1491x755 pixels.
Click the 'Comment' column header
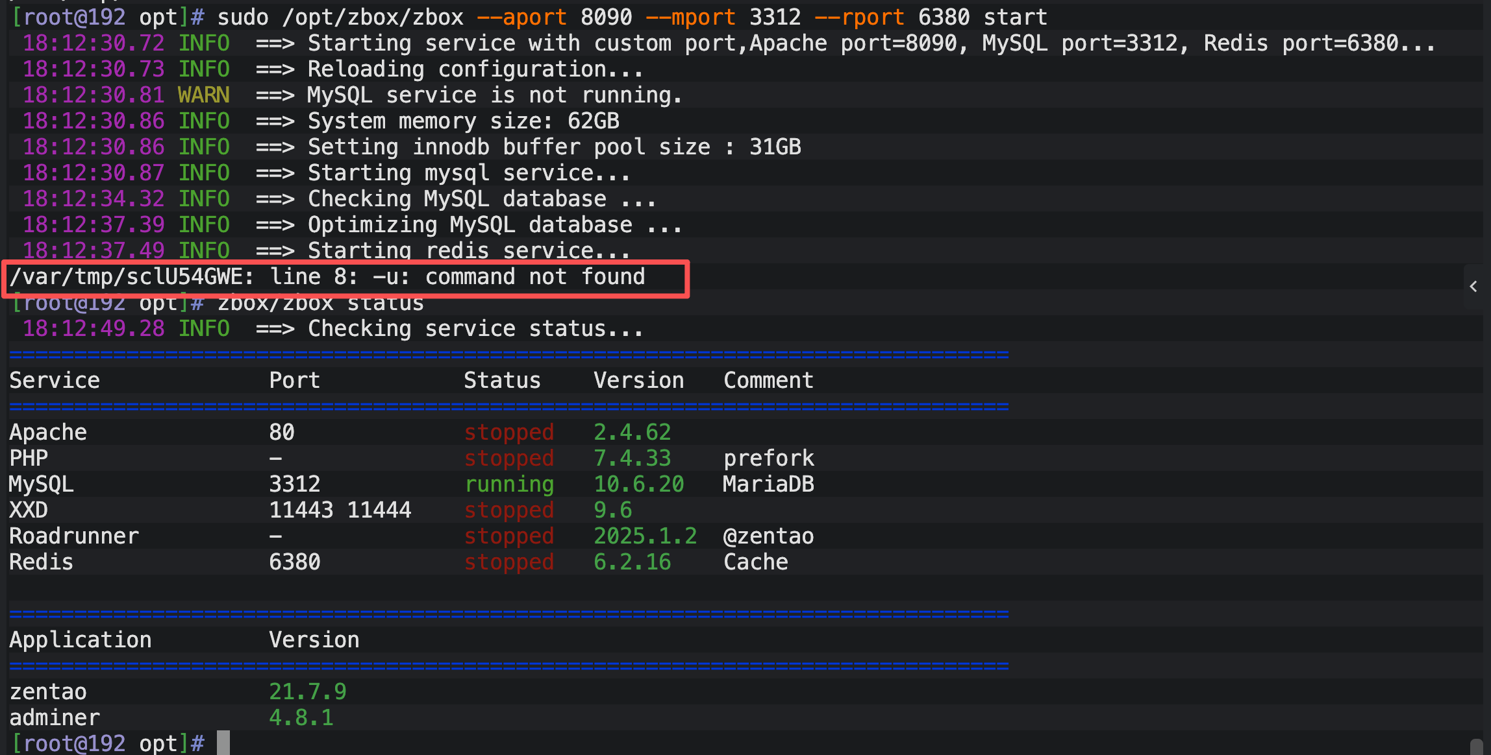click(768, 381)
